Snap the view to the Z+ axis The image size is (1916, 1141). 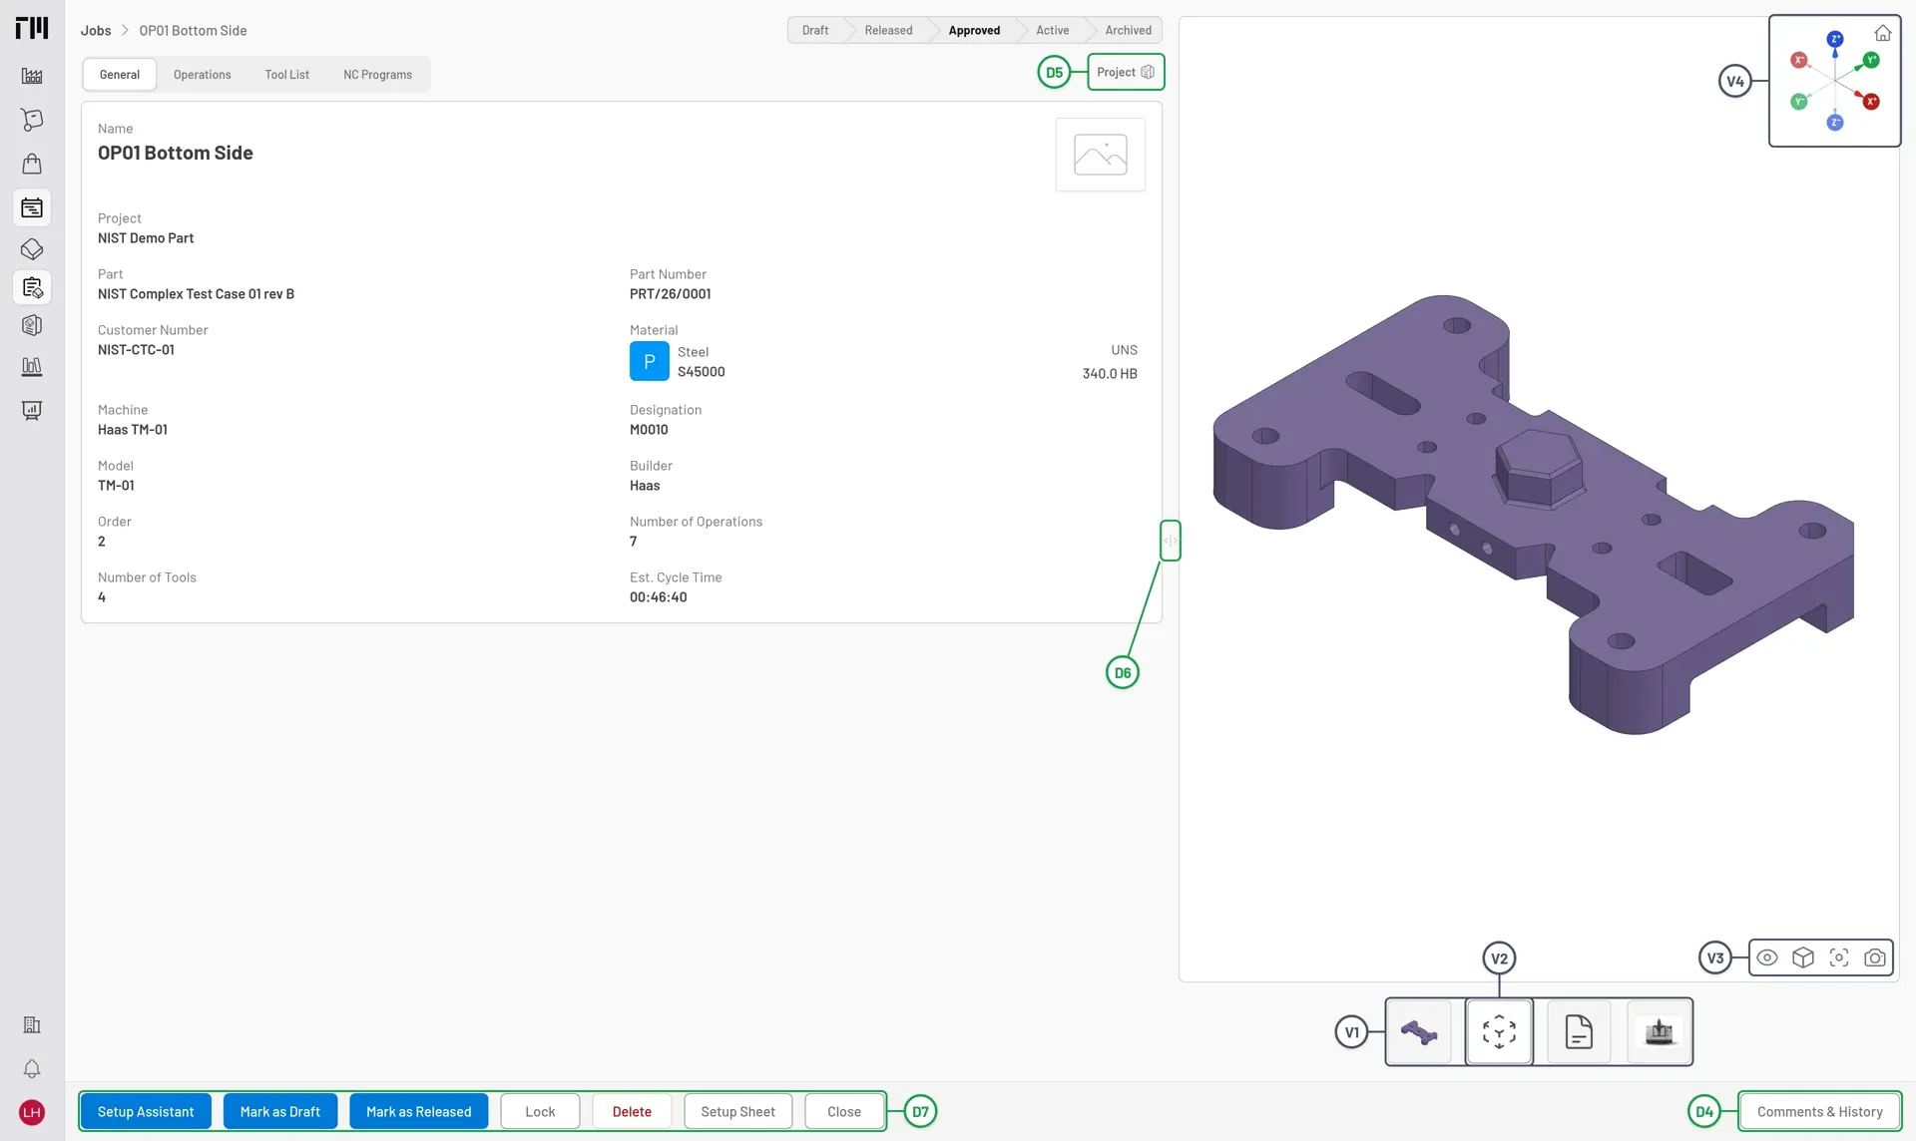tap(1835, 40)
